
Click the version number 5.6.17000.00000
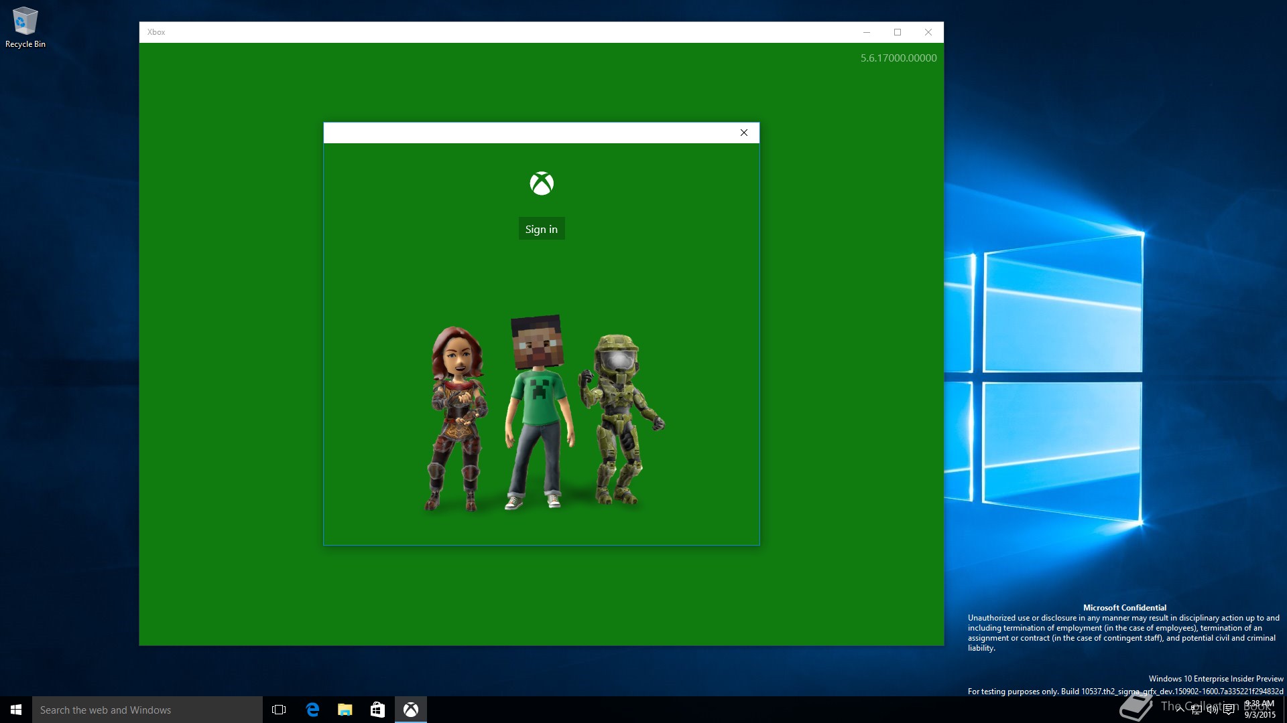coord(898,58)
